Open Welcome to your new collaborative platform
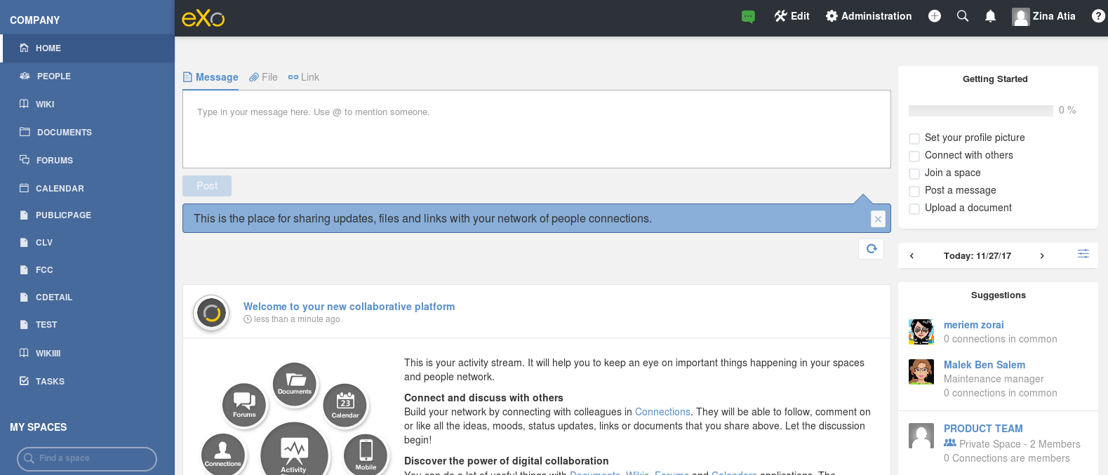The image size is (1108, 475). [349, 307]
